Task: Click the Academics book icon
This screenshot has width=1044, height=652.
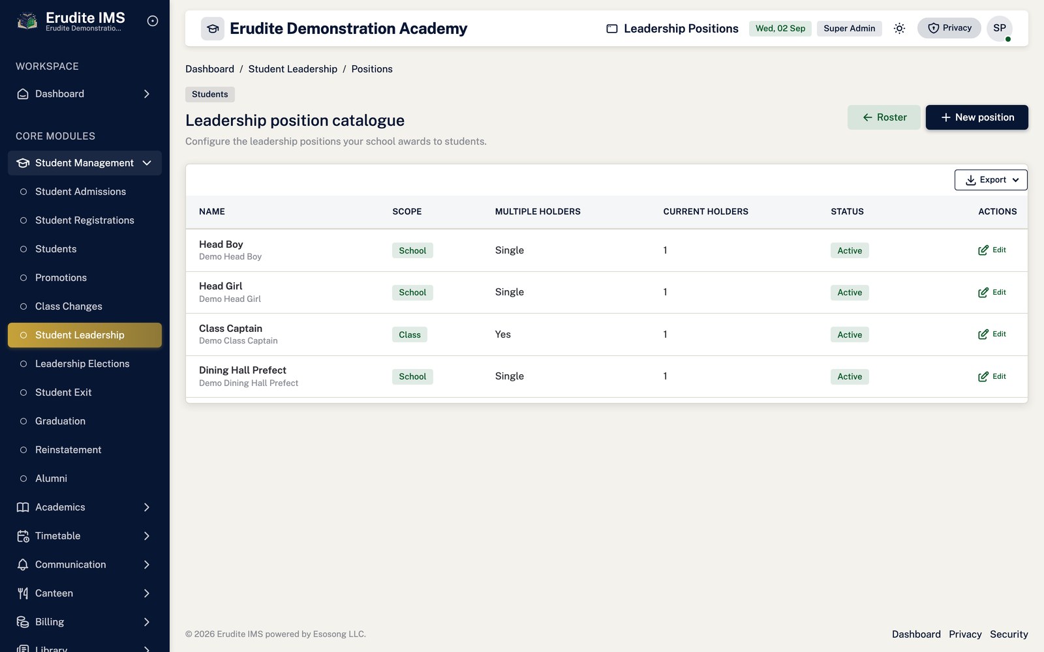Action: coord(23,507)
